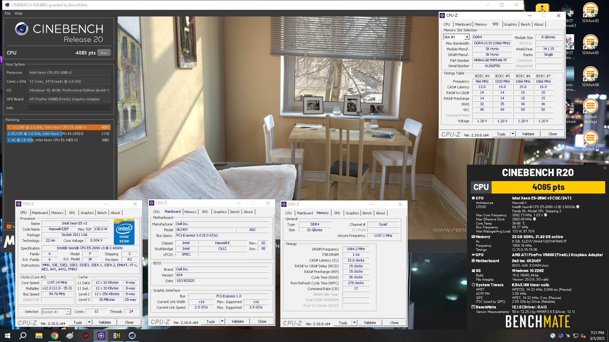The image size is (609, 342).
Task: Open the Windows Start menu
Action: point(8,336)
